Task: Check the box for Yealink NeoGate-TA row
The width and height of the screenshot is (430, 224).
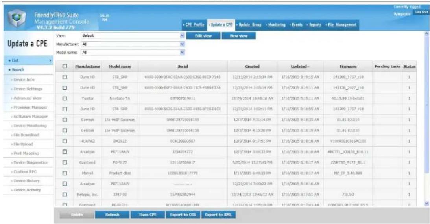Action: point(65,98)
